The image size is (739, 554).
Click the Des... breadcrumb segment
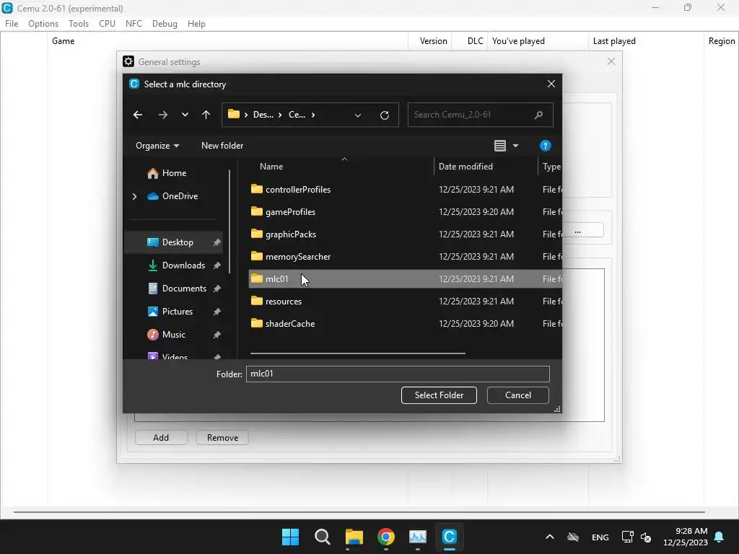263,115
